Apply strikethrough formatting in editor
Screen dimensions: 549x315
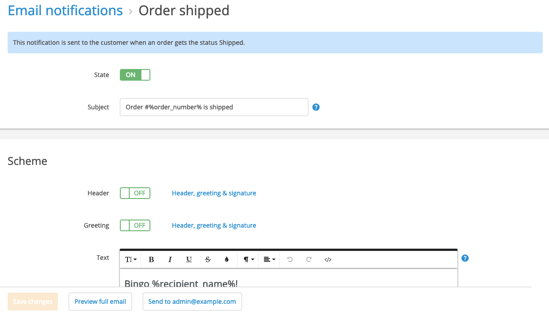(x=208, y=259)
